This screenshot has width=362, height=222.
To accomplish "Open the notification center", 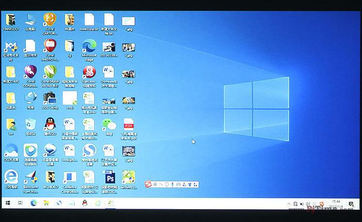I will (352, 204).
